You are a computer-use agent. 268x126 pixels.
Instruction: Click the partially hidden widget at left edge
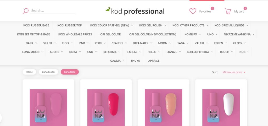tap(1, 118)
